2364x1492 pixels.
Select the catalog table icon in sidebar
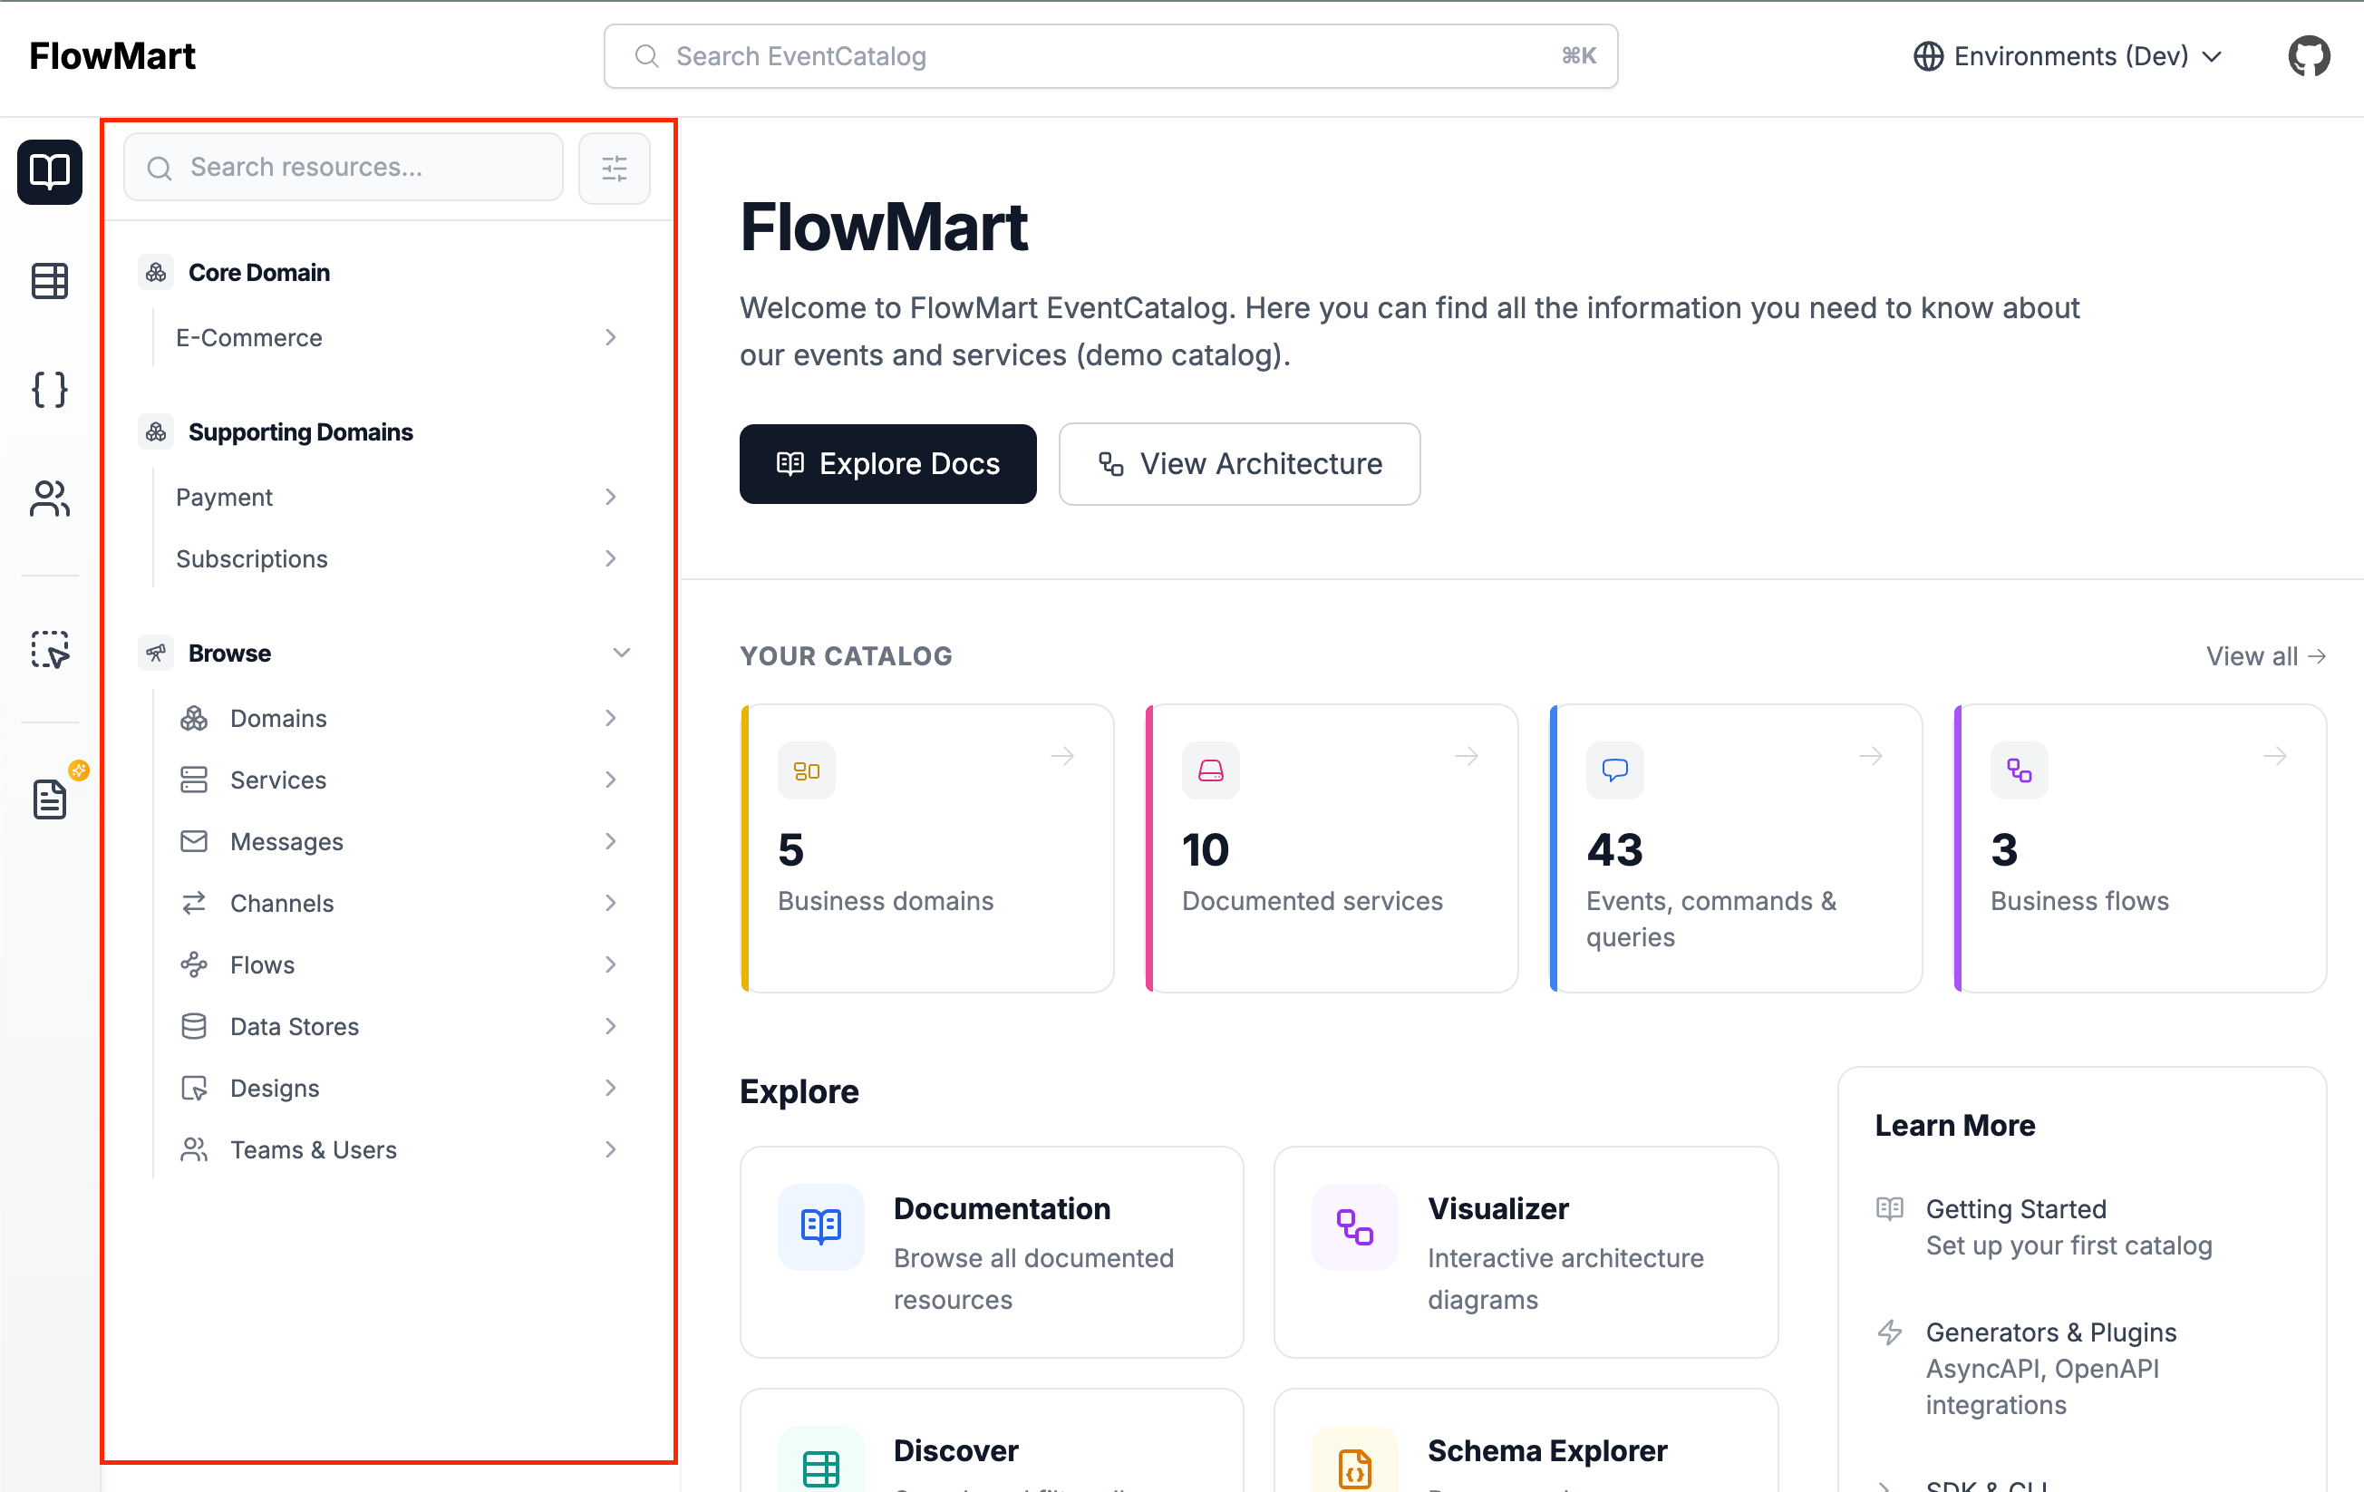[49, 281]
